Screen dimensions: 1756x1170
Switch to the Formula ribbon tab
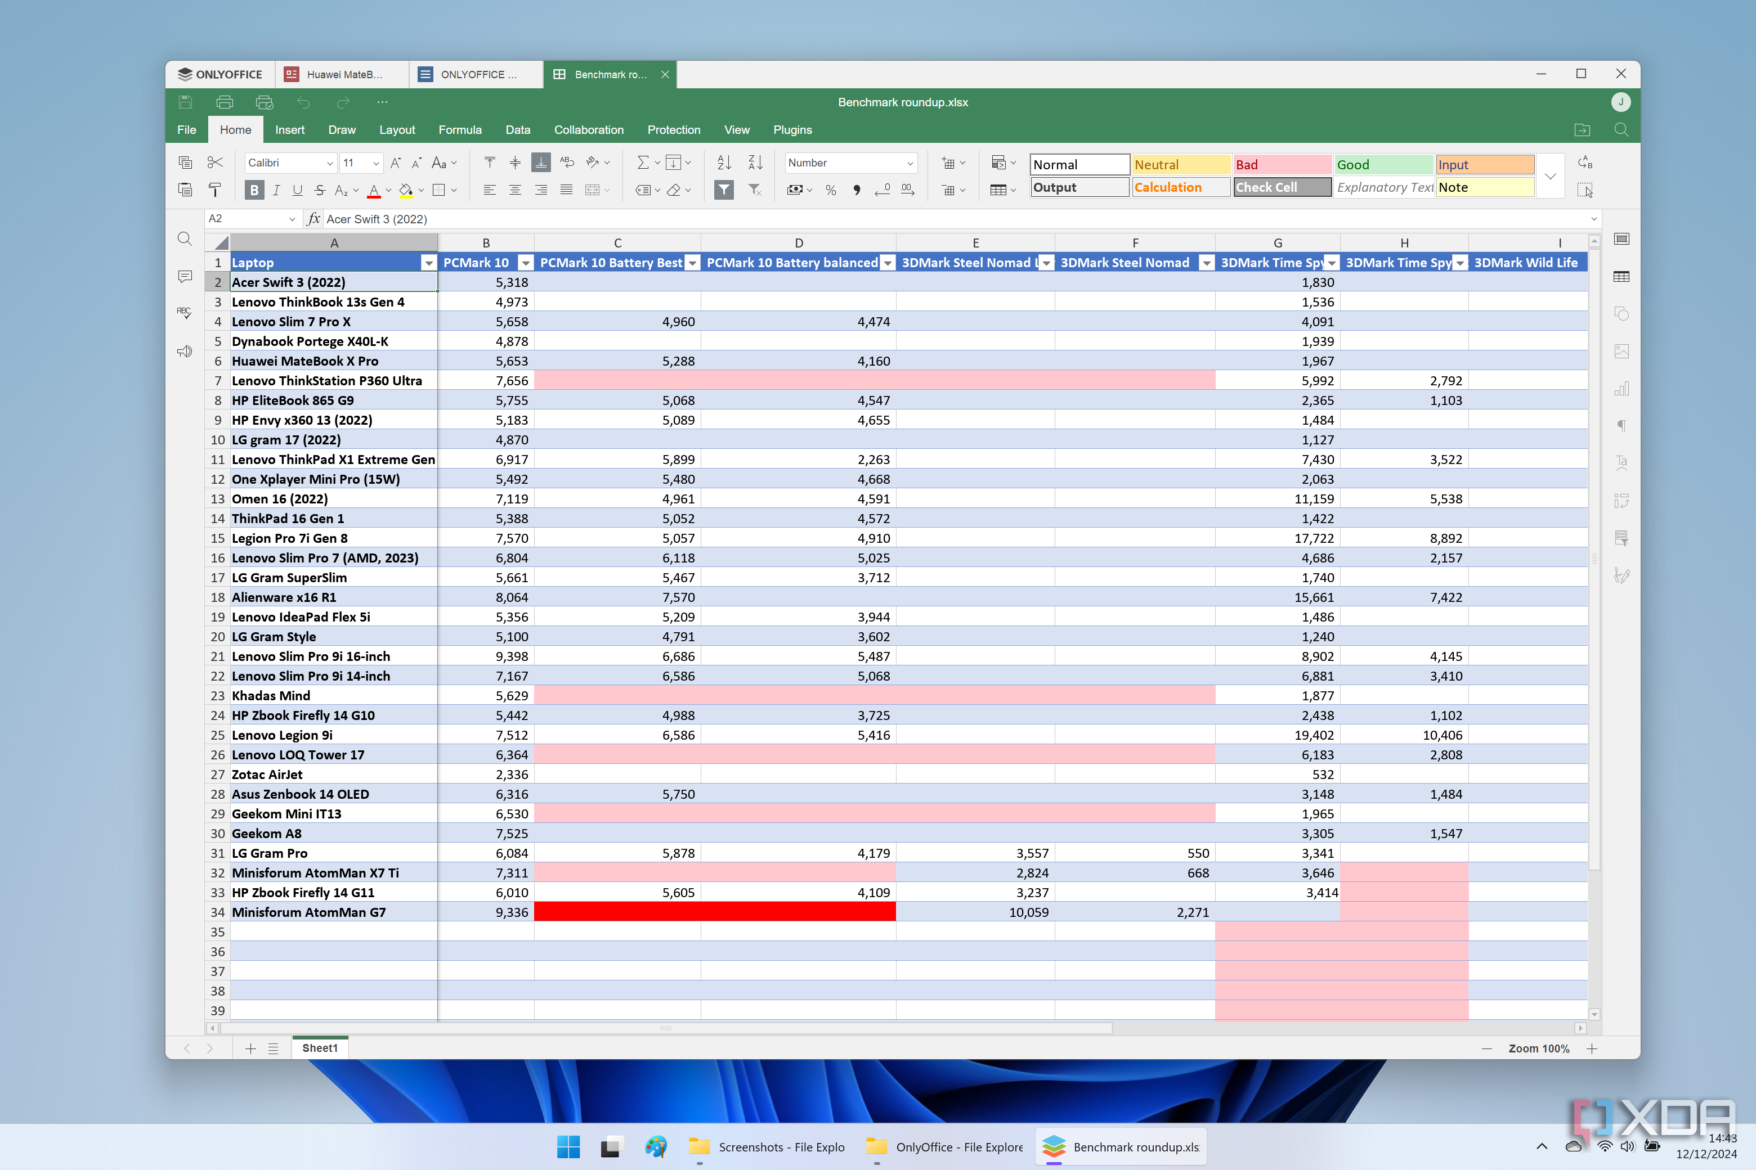click(x=460, y=130)
